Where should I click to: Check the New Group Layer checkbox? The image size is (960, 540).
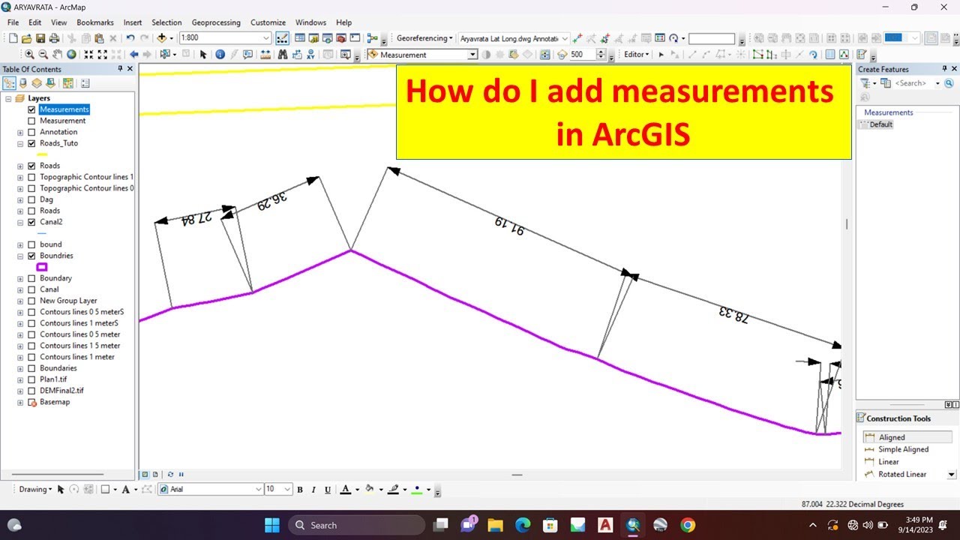tap(31, 301)
